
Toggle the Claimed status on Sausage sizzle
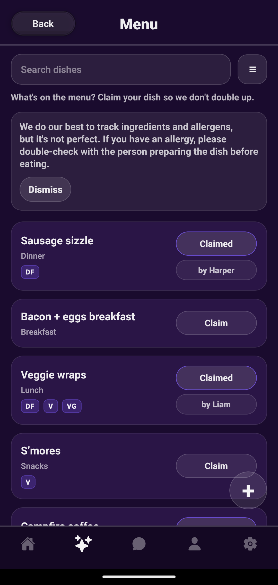click(x=216, y=244)
